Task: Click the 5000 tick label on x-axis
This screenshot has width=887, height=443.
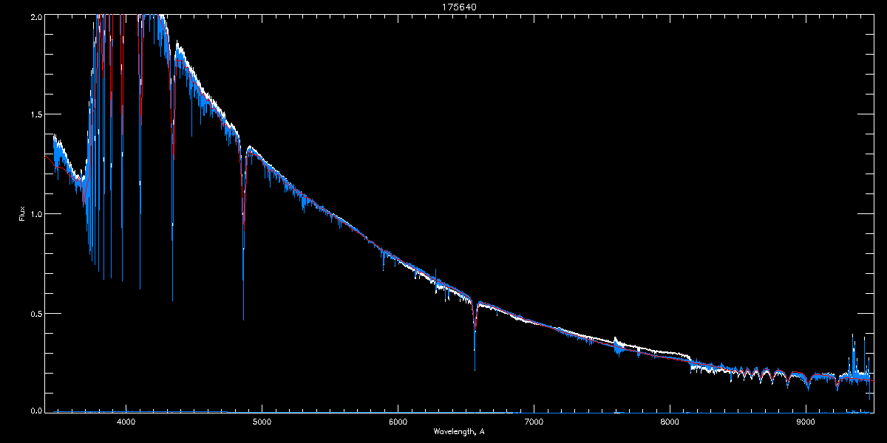Action: (x=262, y=422)
